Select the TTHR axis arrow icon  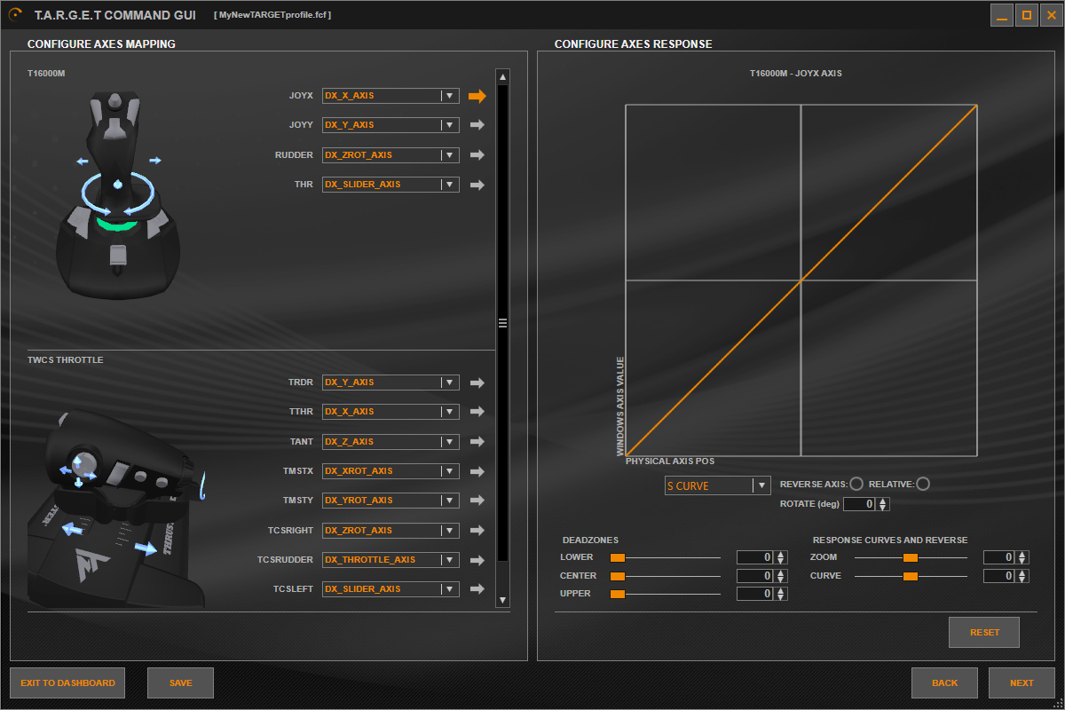pos(477,412)
